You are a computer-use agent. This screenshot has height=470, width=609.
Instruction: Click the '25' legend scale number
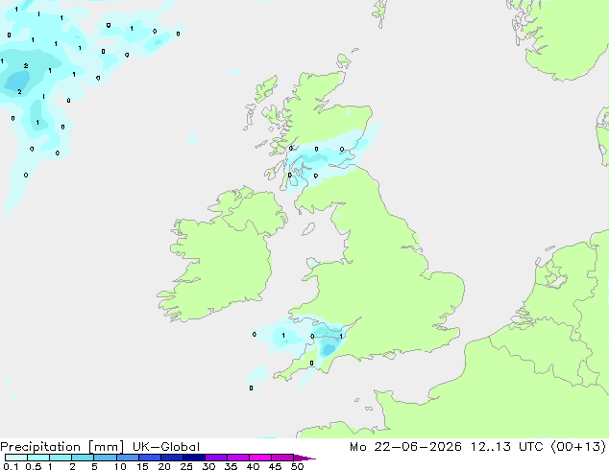coord(186,466)
